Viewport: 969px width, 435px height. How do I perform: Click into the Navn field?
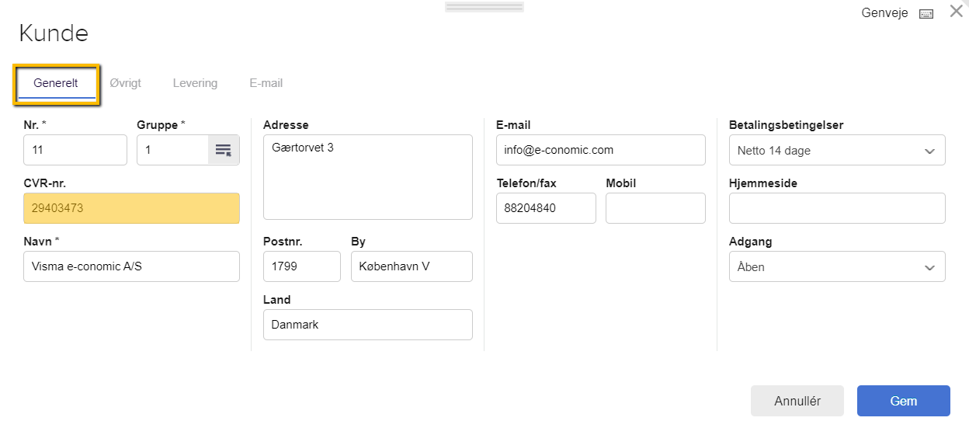click(132, 266)
